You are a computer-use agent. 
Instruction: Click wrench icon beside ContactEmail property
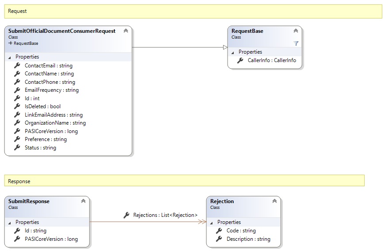17,66
